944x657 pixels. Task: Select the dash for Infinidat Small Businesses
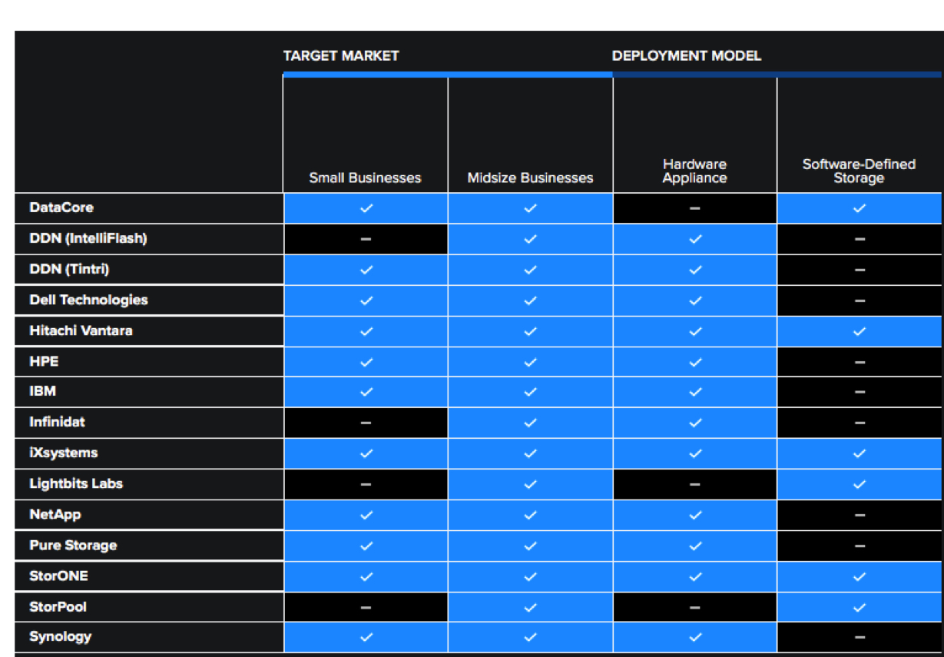point(366,423)
